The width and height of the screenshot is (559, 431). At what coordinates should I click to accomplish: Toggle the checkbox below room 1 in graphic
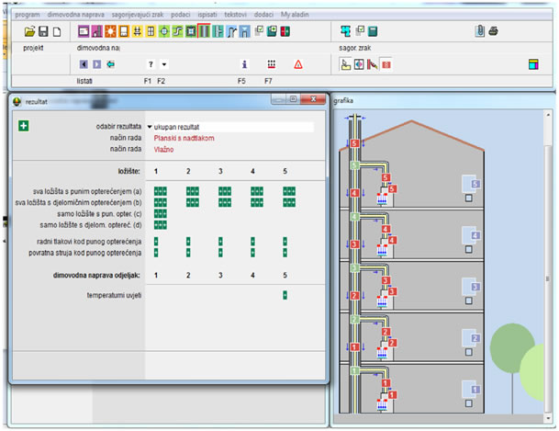click(x=468, y=403)
